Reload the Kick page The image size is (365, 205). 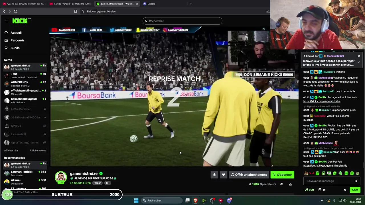[x=15, y=11]
